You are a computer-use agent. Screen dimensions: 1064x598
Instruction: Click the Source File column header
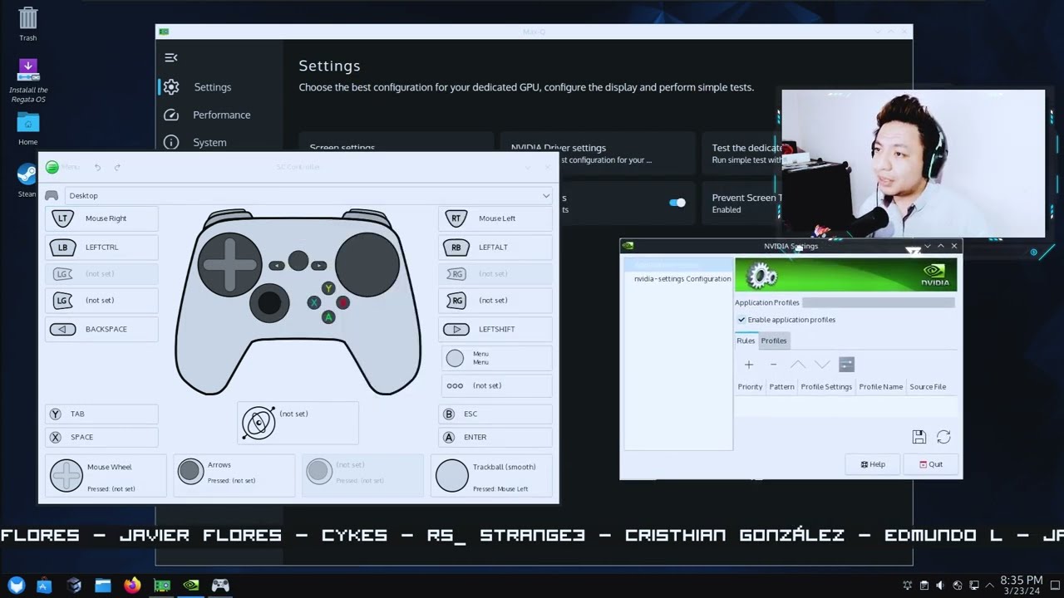928,387
